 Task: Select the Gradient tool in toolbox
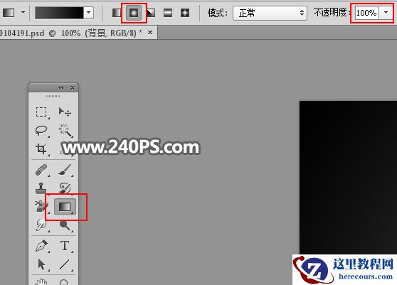point(65,207)
